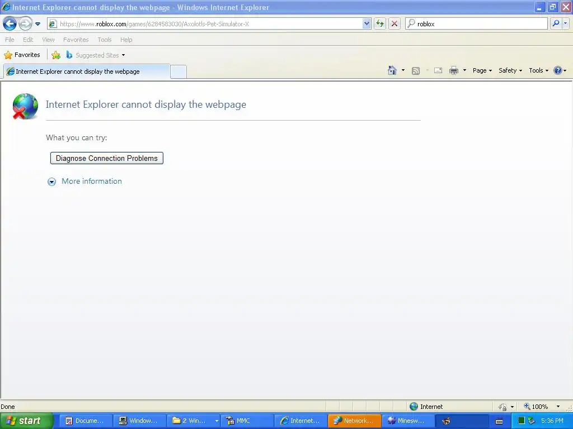Open the Safety command bar menu
This screenshot has width=573, height=429.
[x=510, y=70]
